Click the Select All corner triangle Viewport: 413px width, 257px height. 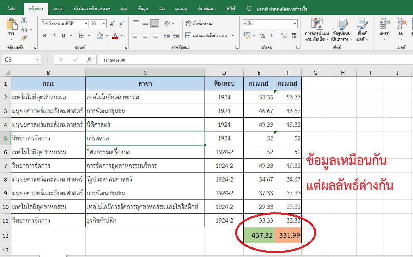pyautogui.click(x=7, y=73)
